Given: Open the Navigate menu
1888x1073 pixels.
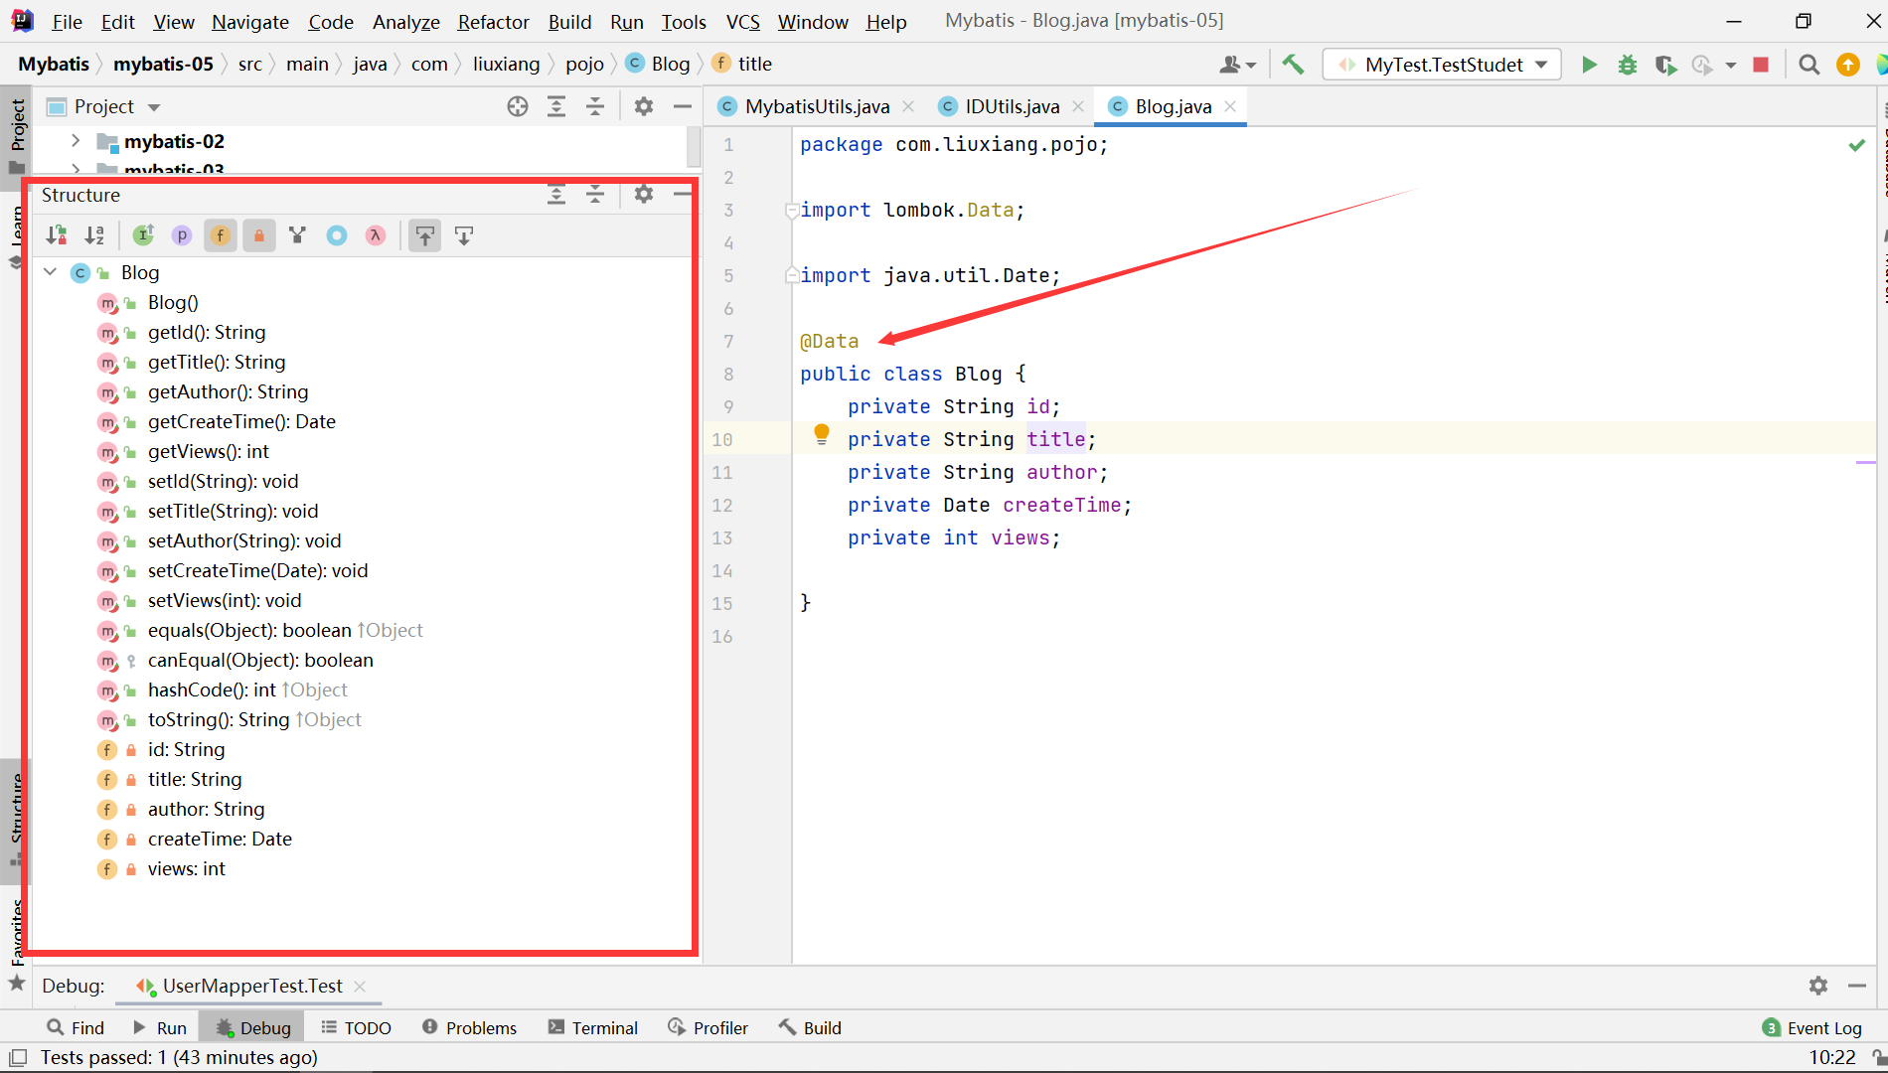Looking at the screenshot, I should tap(250, 22).
